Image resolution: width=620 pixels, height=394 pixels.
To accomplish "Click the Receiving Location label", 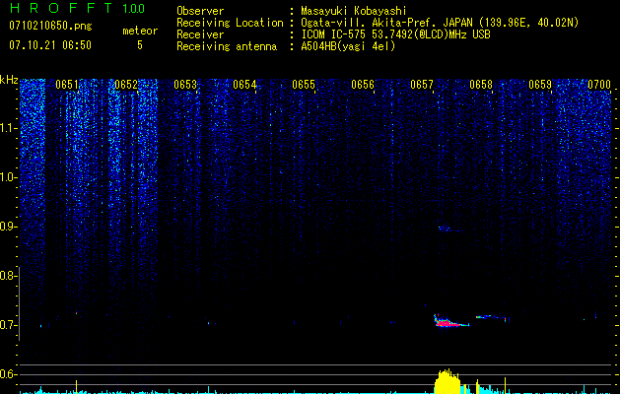I will point(230,23).
